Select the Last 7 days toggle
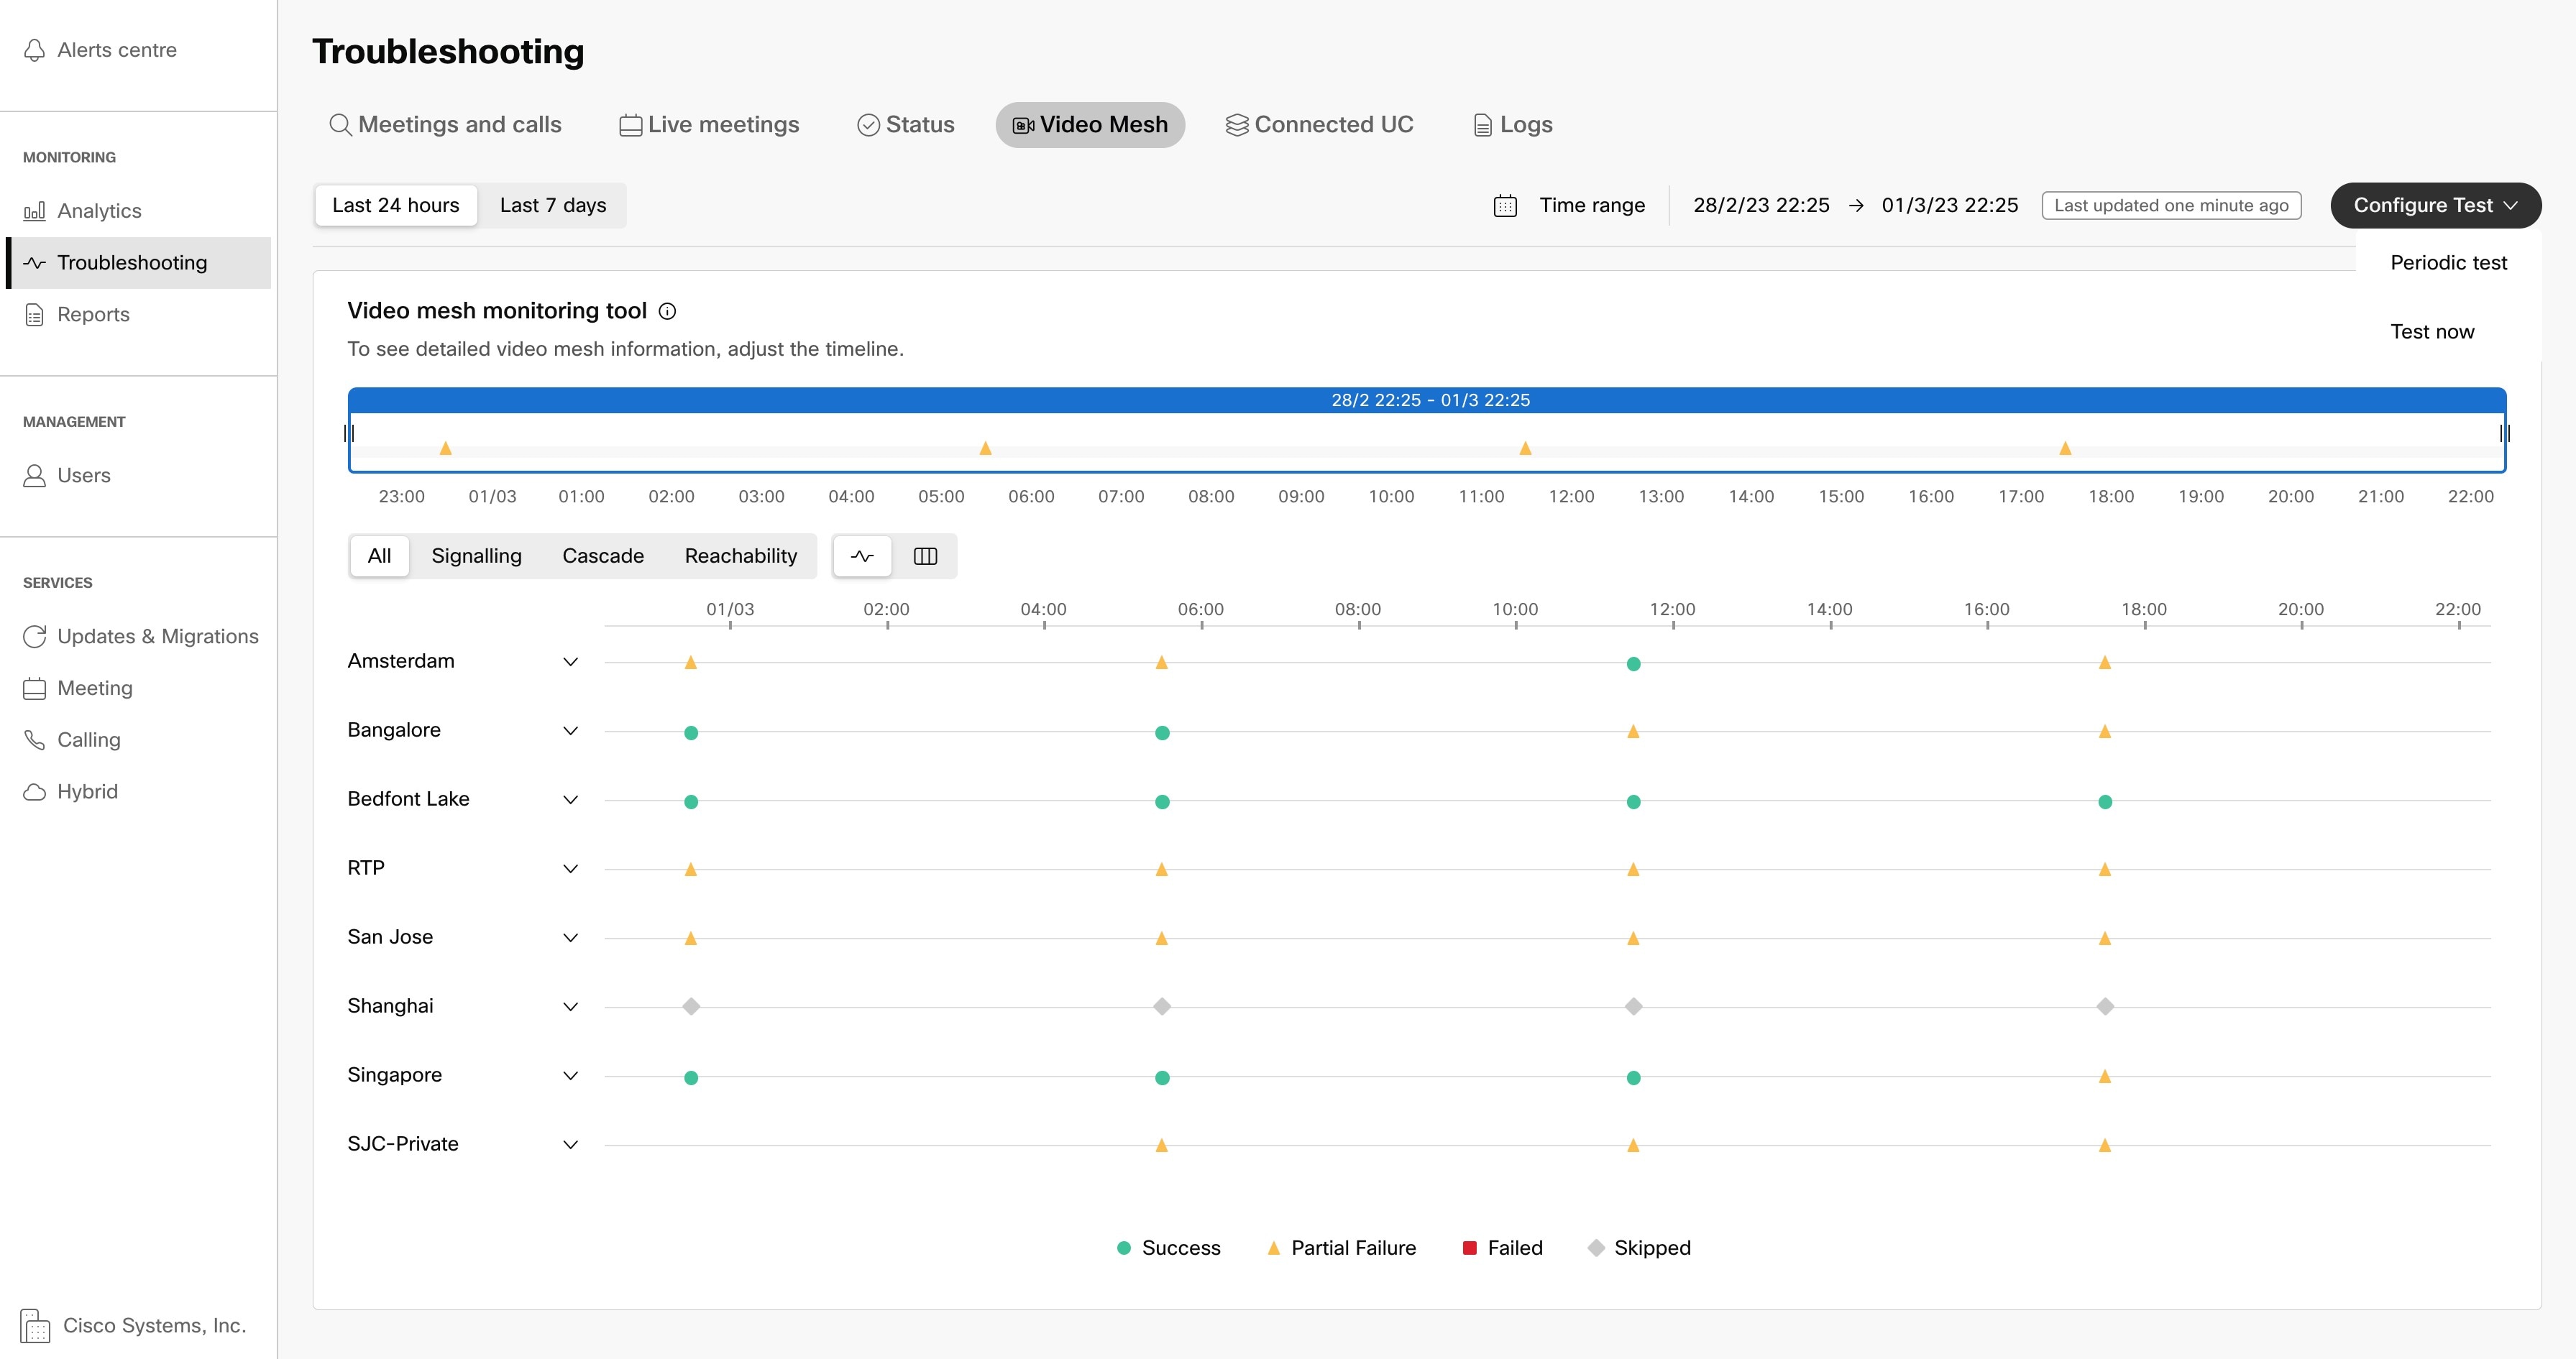 552,206
